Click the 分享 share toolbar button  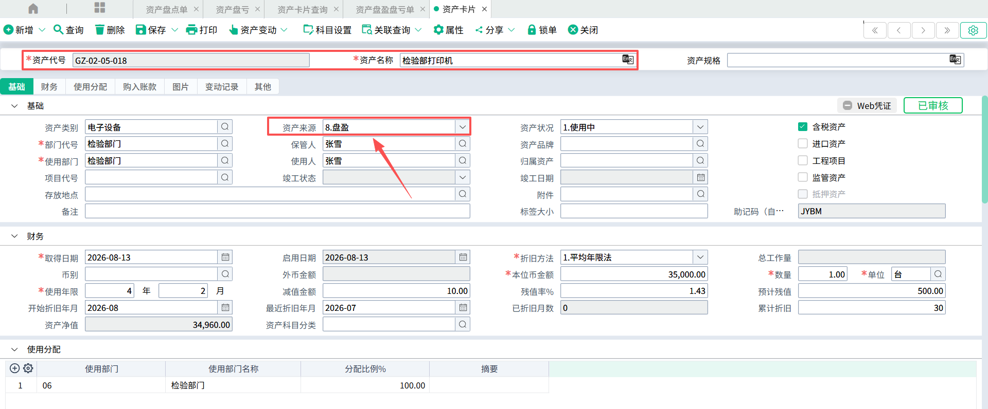[489, 30]
